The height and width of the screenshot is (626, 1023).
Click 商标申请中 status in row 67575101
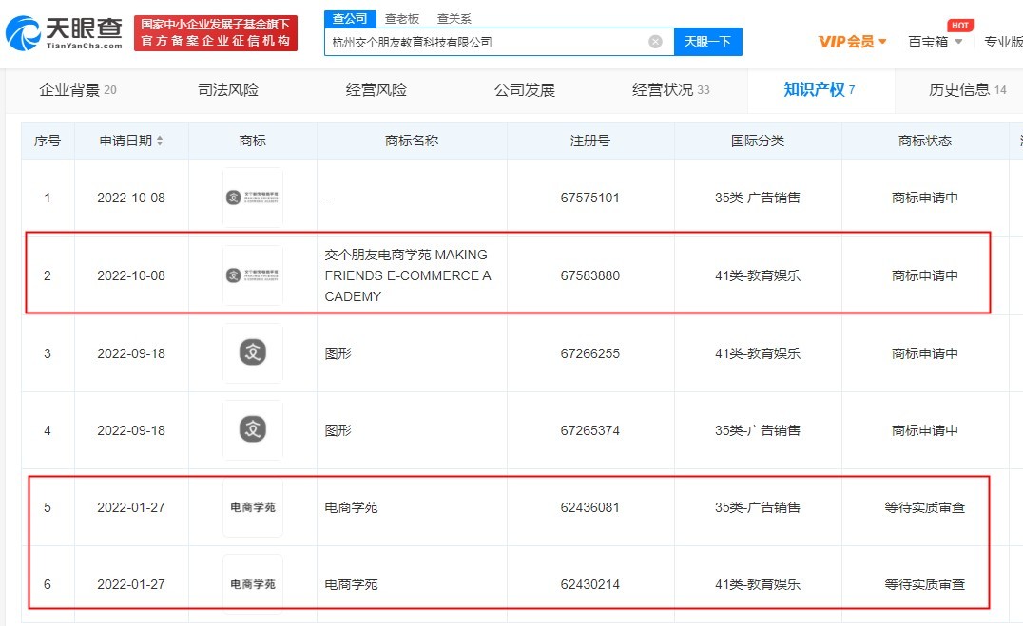click(x=924, y=198)
